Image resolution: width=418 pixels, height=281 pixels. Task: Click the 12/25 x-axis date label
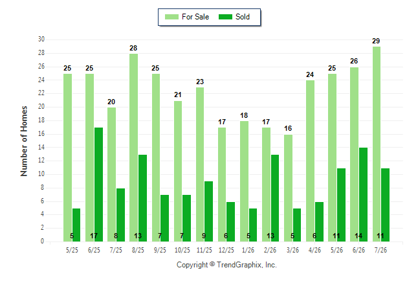226,250
